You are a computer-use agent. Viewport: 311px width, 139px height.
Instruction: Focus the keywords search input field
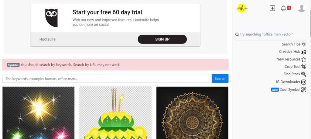[x=107, y=78]
